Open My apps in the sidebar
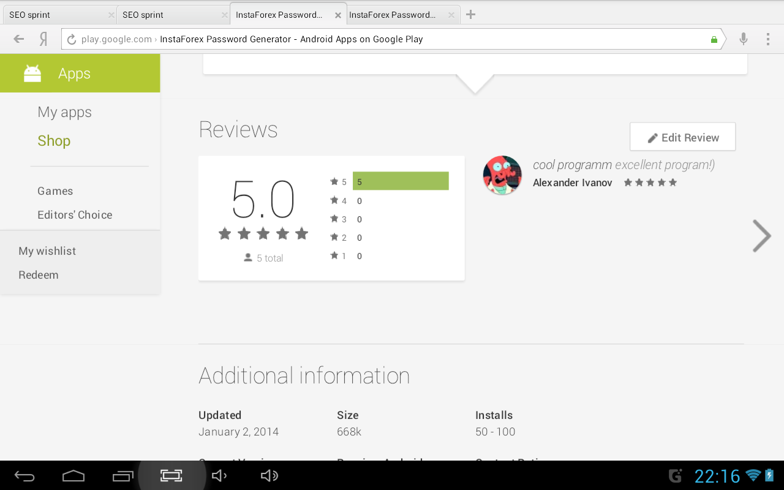 pyautogui.click(x=64, y=112)
